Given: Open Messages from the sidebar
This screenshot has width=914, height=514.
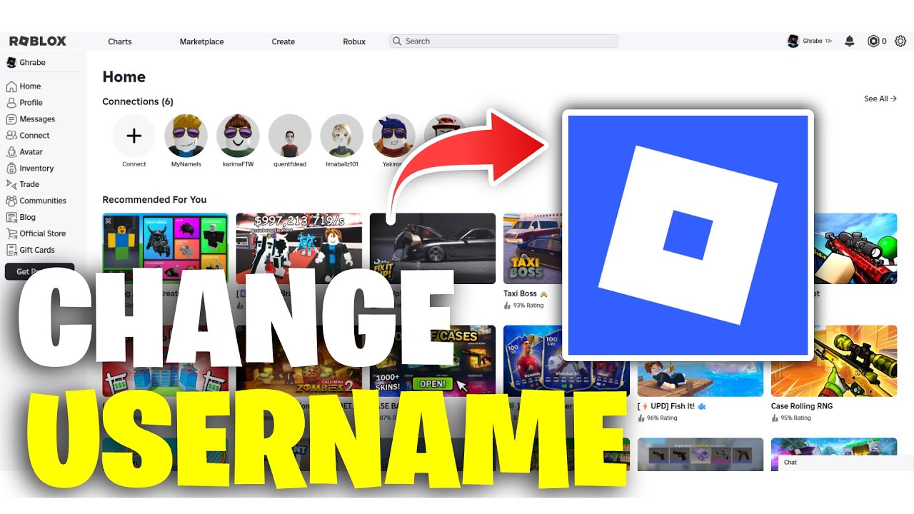Looking at the screenshot, I should (x=31, y=119).
